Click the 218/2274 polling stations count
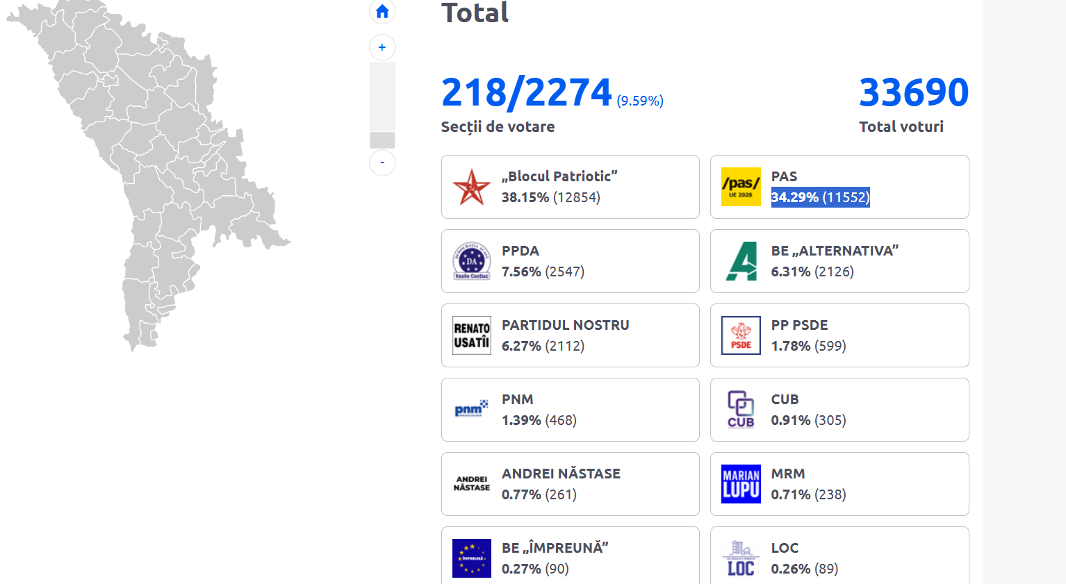 pyautogui.click(x=526, y=92)
